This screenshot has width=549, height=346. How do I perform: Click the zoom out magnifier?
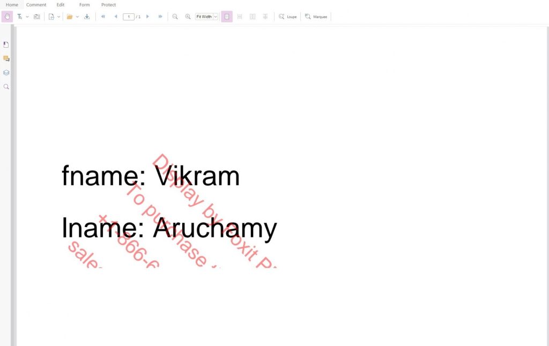click(175, 17)
